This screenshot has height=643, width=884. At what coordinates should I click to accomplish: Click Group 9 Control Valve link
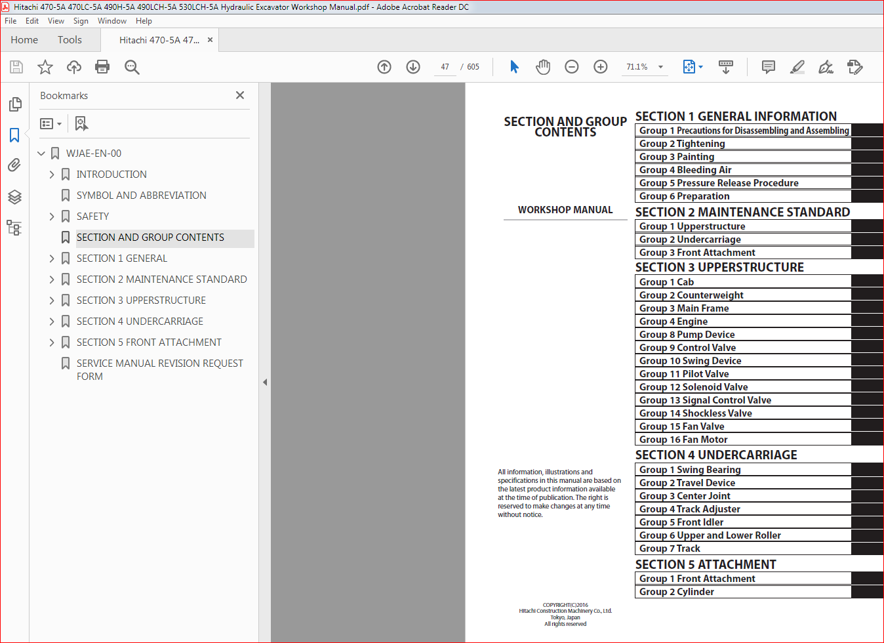coord(687,348)
